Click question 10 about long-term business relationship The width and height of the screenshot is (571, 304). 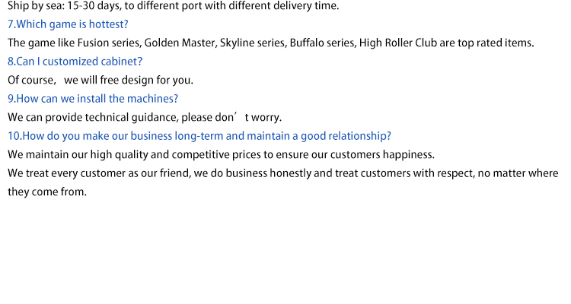(199, 136)
